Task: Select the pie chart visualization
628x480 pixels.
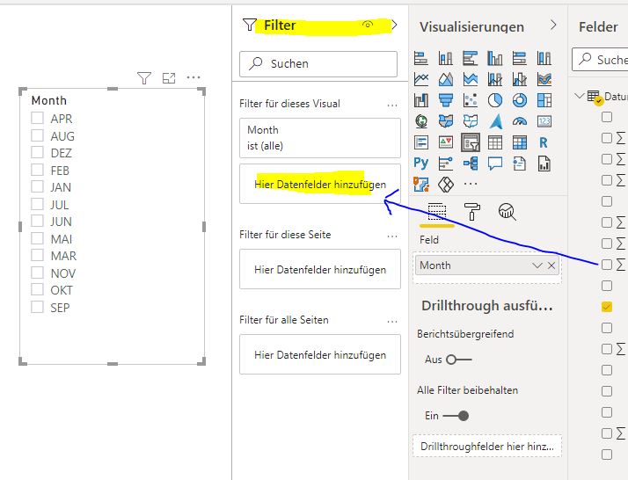Action: point(495,100)
